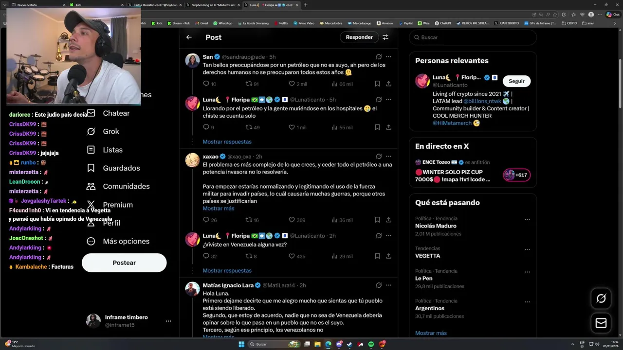The width and height of the screenshot is (623, 350).
Task: Open floating Grok button at bottom right
Action: 601,298
